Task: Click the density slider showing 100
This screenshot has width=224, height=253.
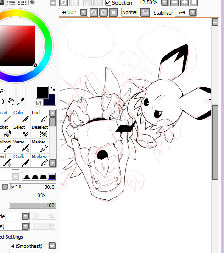Action: coord(33,205)
